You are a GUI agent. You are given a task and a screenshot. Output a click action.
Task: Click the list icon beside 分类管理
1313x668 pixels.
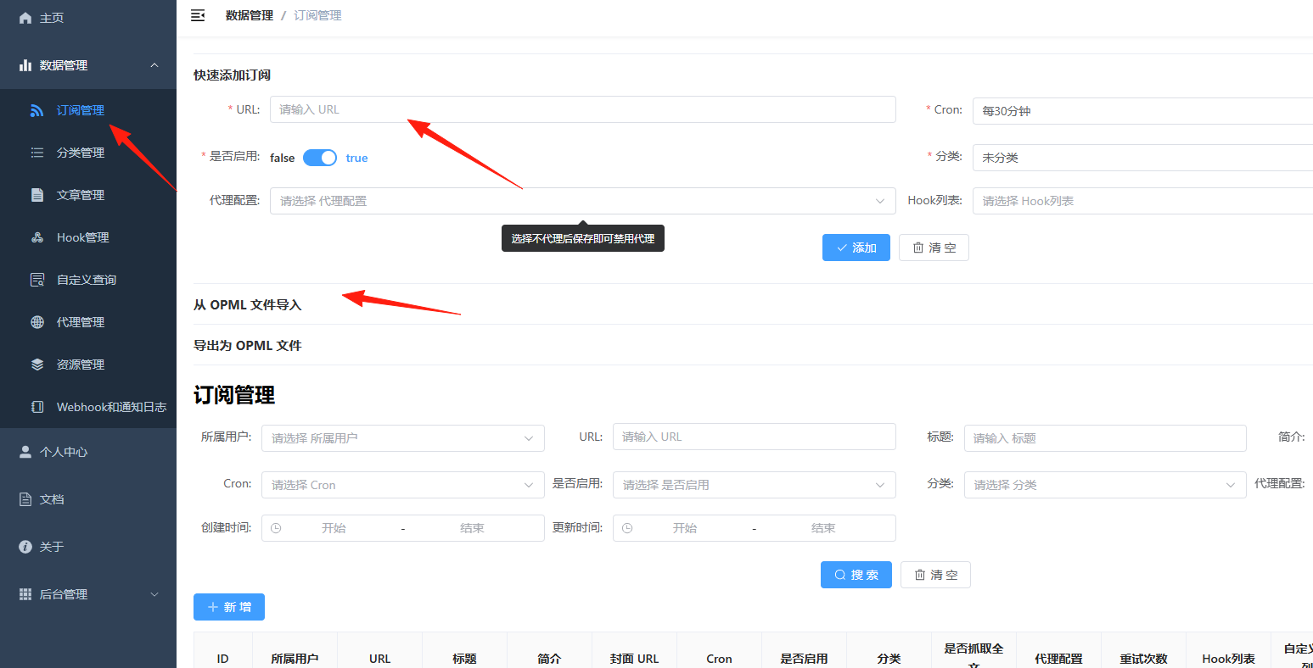coord(37,153)
